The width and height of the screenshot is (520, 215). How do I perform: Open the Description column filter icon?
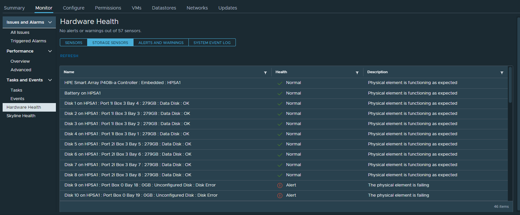[502, 73]
